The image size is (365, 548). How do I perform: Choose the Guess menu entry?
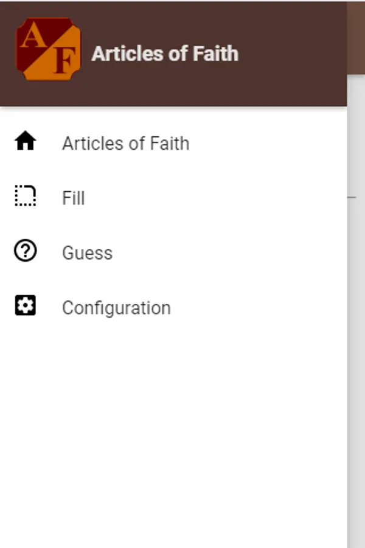173,253
